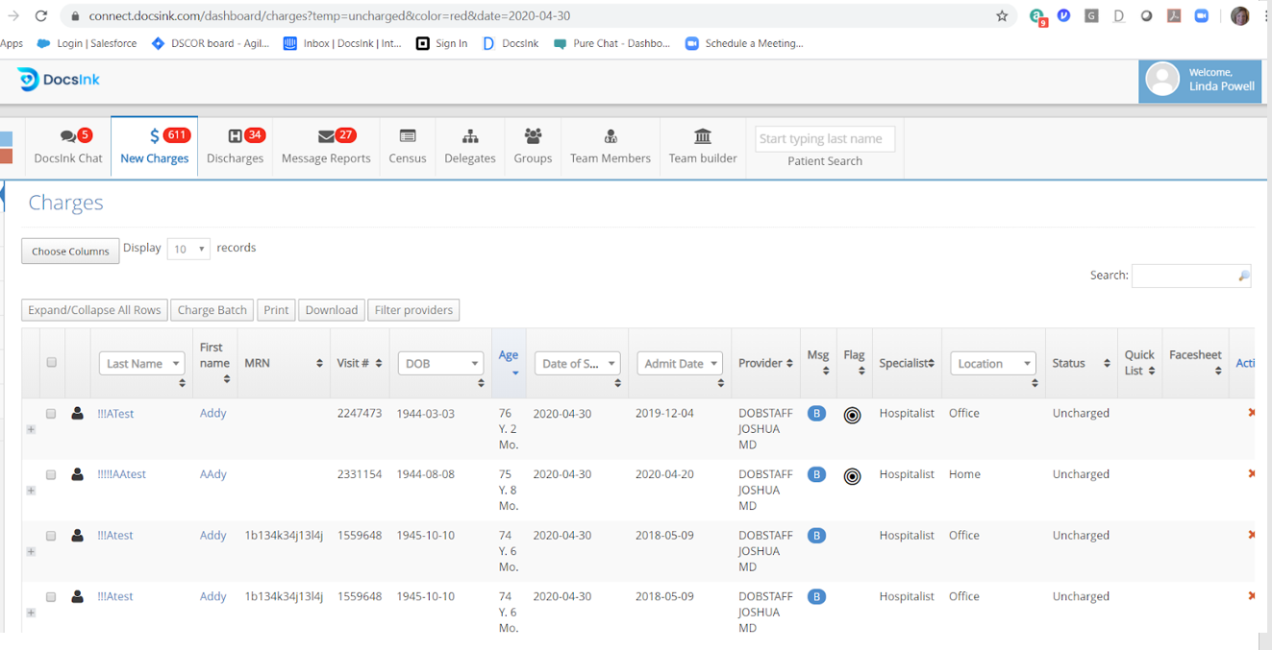This screenshot has width=1272, height=650.
Task: Open patient link !!!ATest
Action: tap(115, 414)
